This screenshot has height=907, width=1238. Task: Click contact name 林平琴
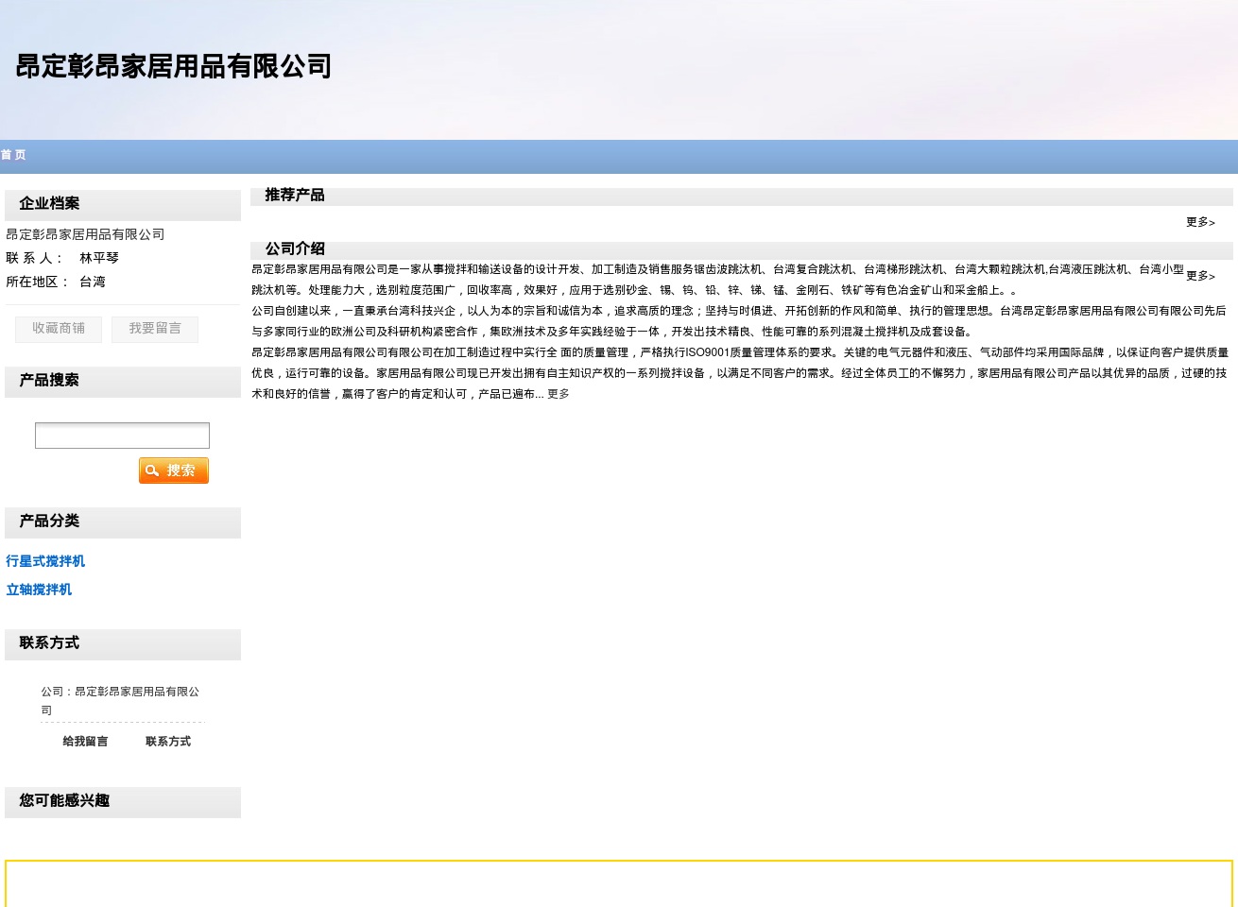[x=99, y=258]
